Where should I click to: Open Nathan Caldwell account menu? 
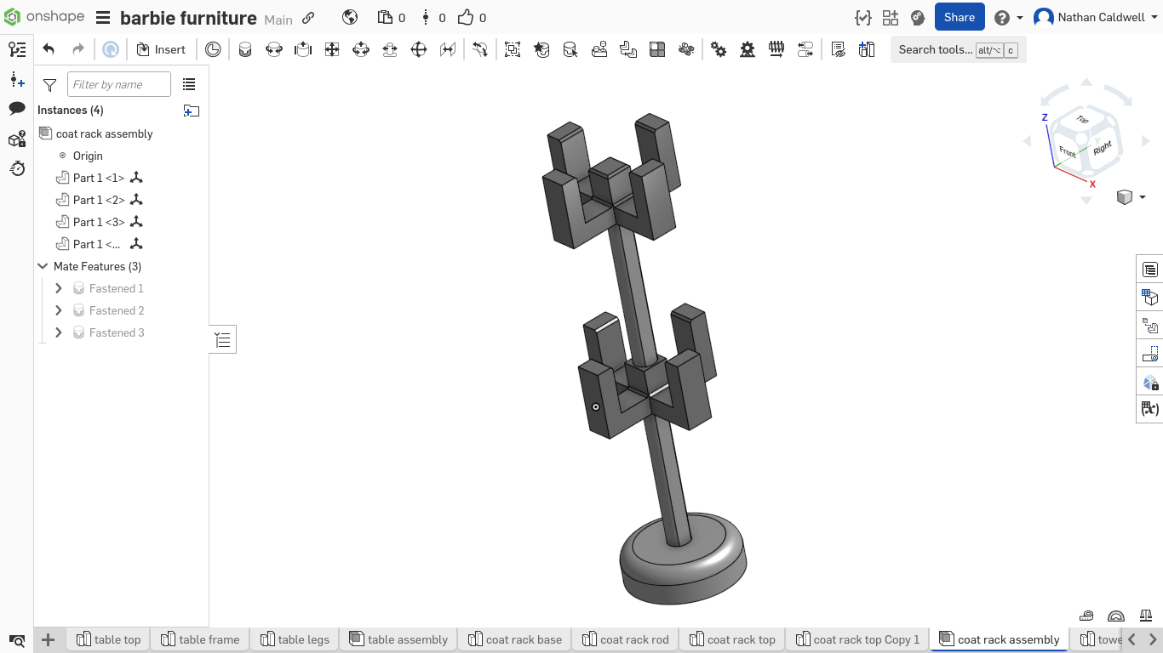[x=1096, y=17]
